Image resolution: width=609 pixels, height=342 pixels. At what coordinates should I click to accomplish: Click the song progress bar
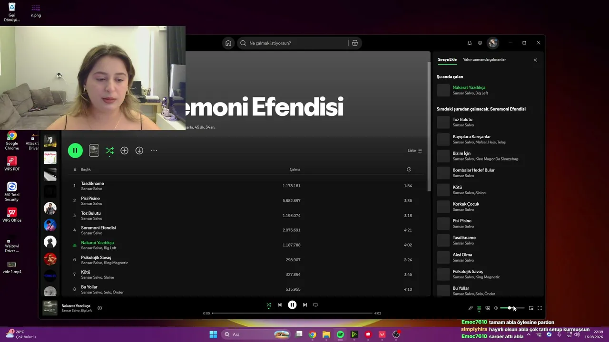click(x=292, y=313)
